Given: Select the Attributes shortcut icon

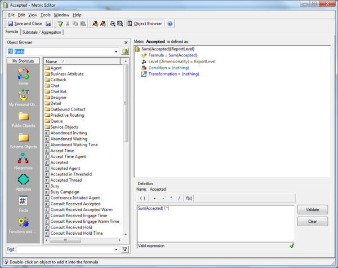Looking at the screenshot, I should [x=23, y=182].
